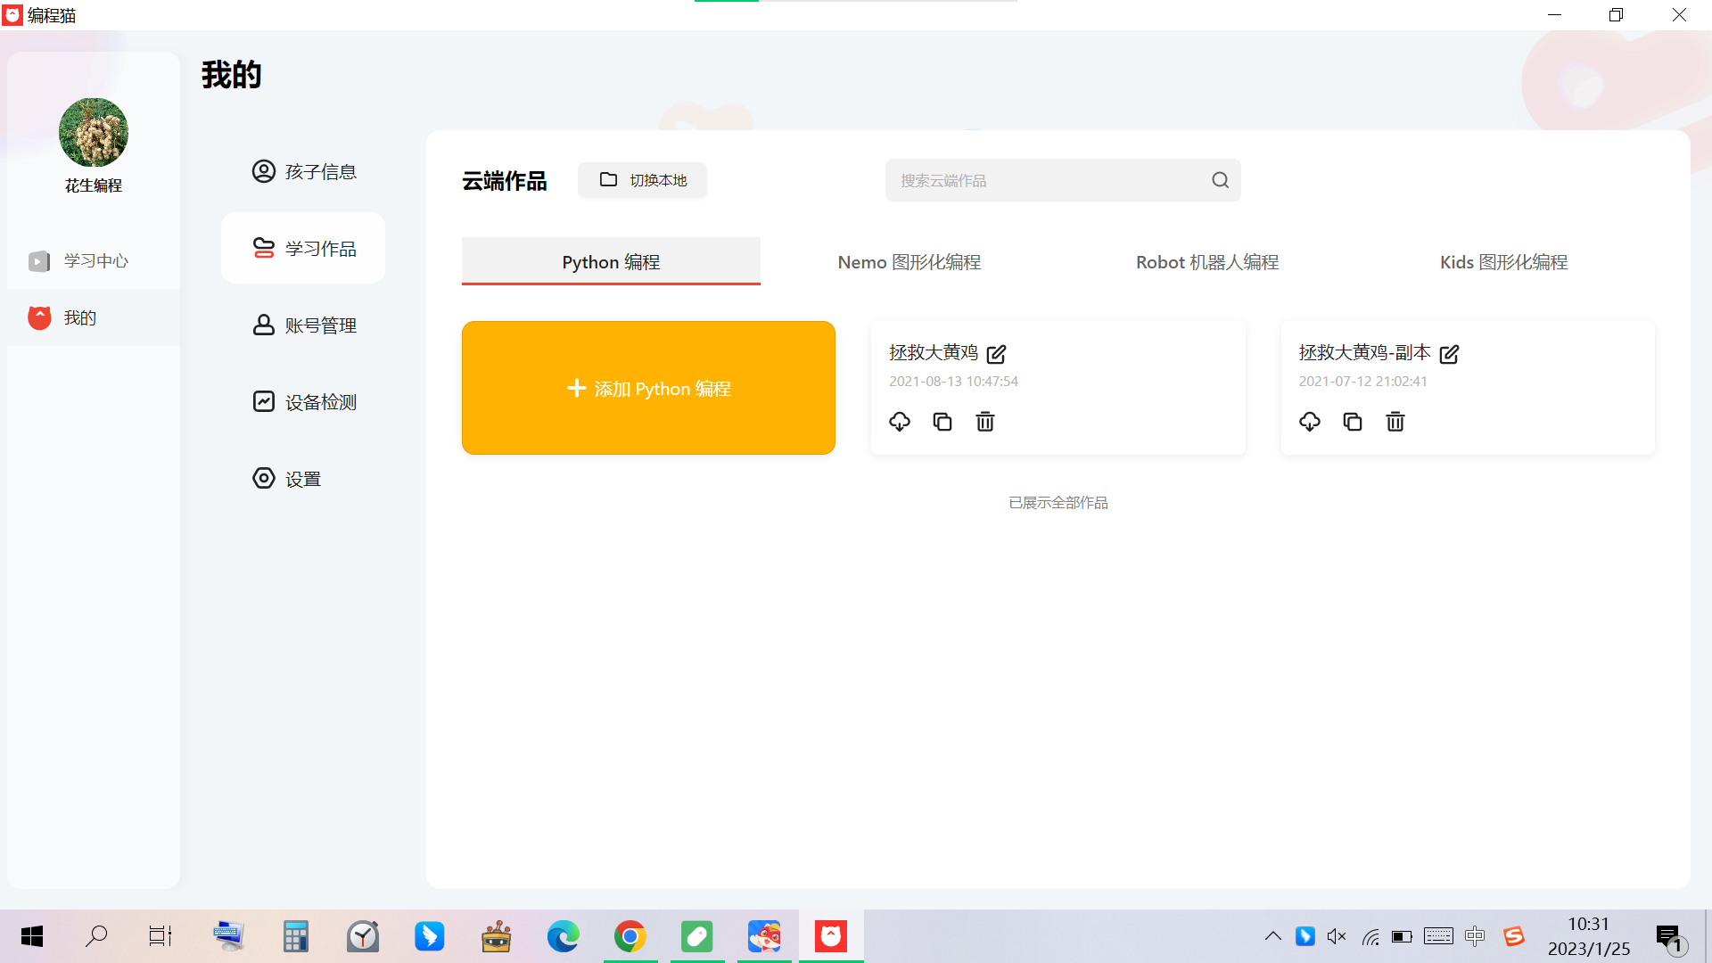Focus the 搜索云端作品 search field
This screenshot has height=963, width=1712.
pos(1063,180)
